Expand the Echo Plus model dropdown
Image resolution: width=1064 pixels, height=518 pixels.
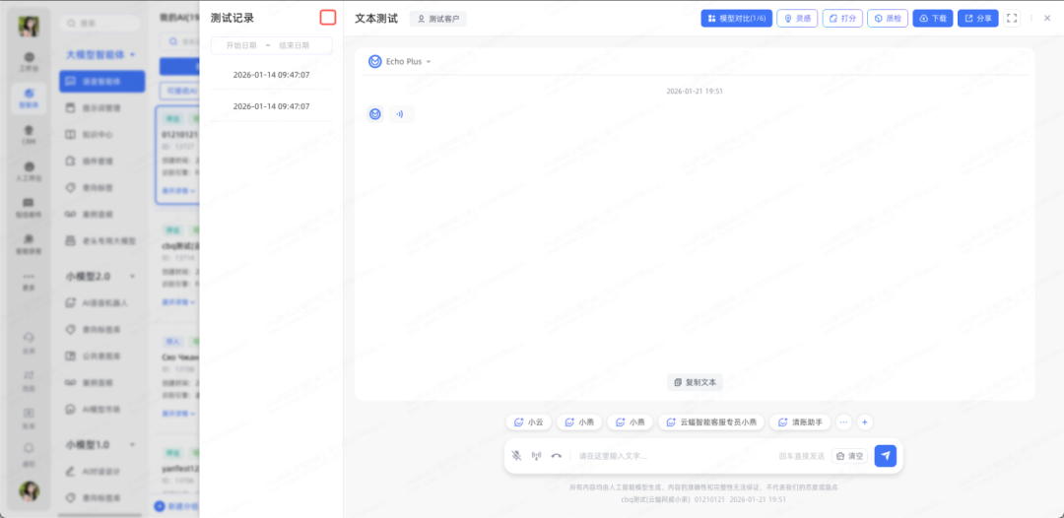[403, 61]
